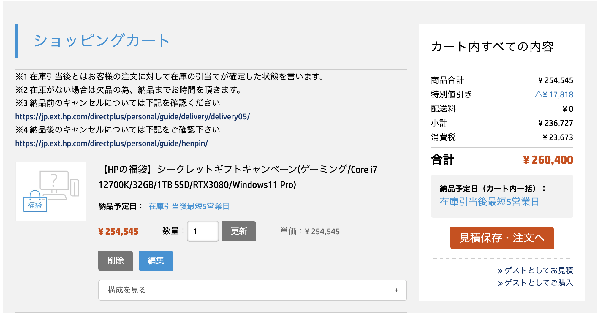Click the 特別値引き label

[451, 94]
